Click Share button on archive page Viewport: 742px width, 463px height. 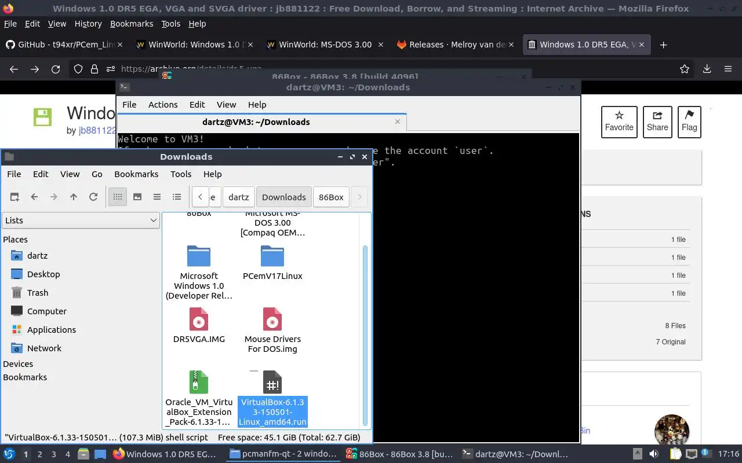(657, 122)
